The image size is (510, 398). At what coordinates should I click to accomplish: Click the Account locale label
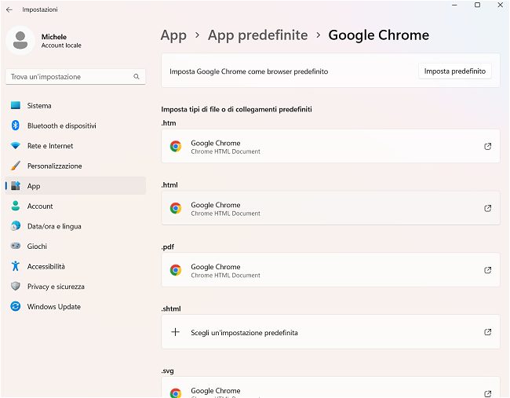coord(61,46)
